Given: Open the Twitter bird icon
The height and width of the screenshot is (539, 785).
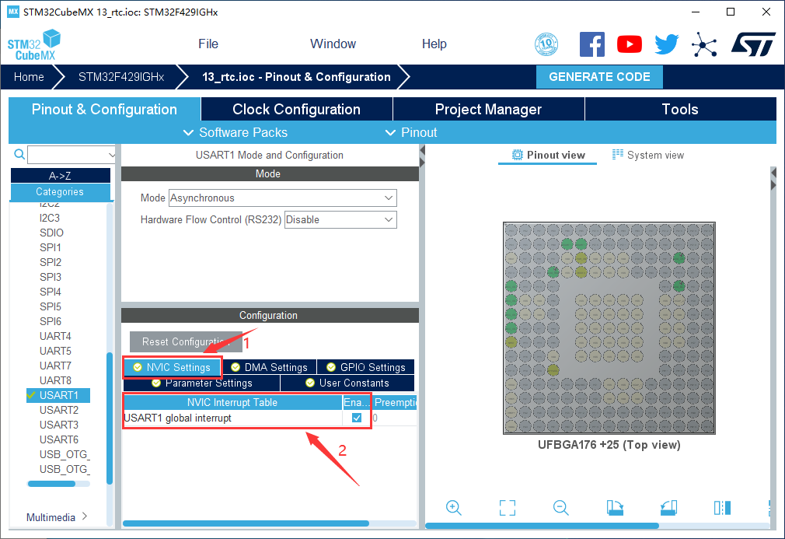Looking at the screenshot, I should tap(667, 44).
